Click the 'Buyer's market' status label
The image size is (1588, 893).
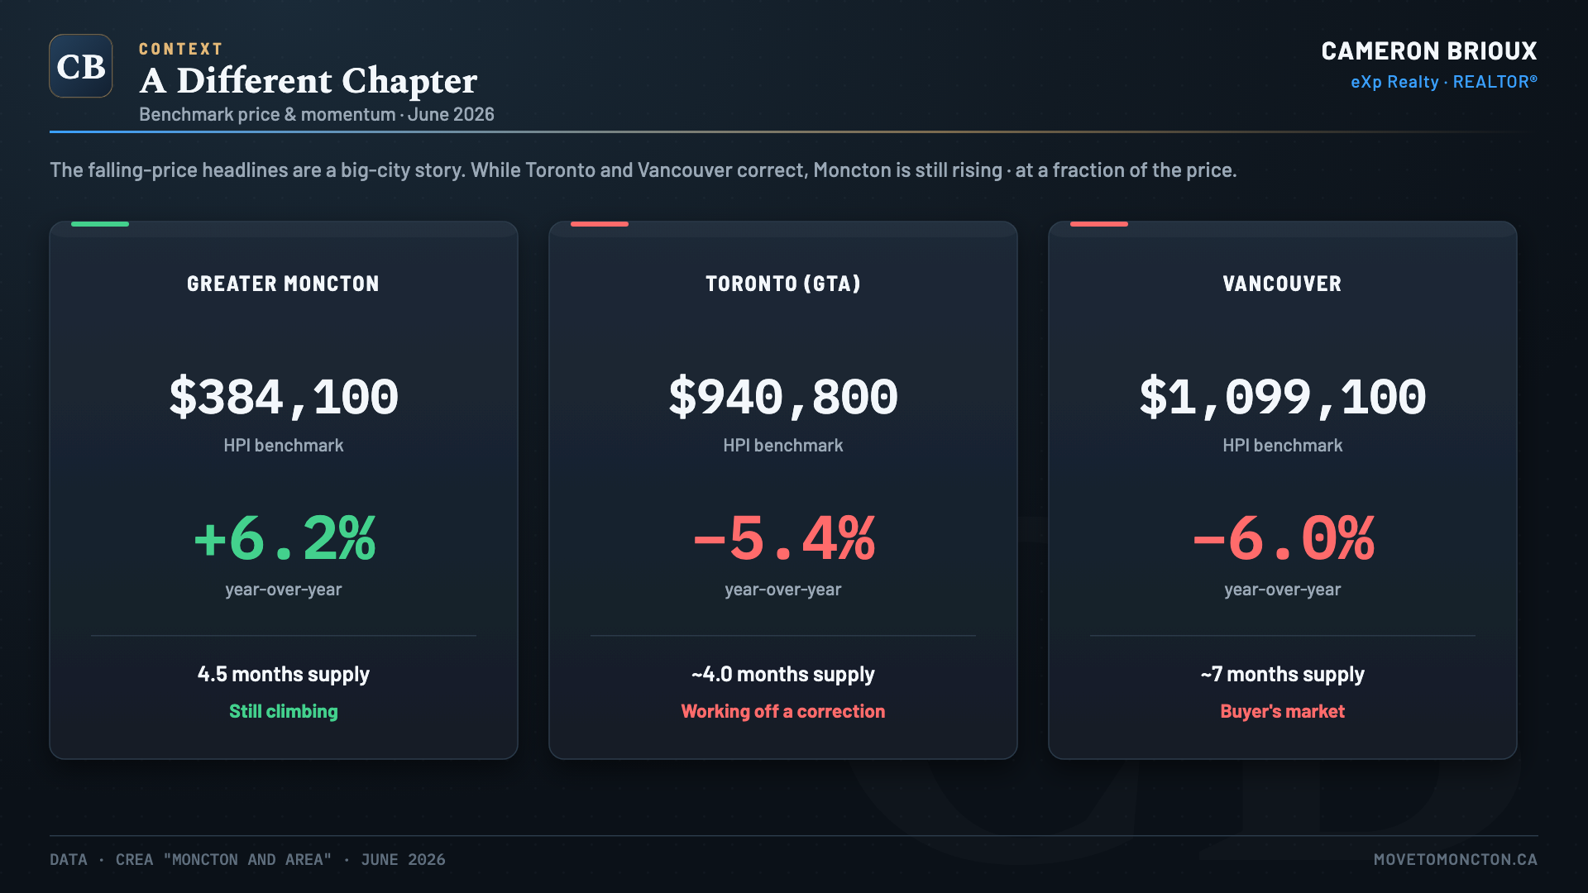[x=1283, y=711]
